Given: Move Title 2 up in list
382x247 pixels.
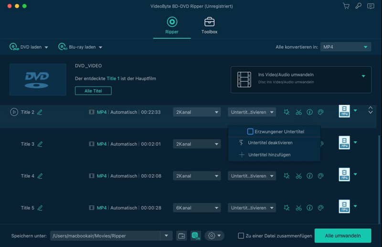Looking at the screenshot, I should [371, 108].
